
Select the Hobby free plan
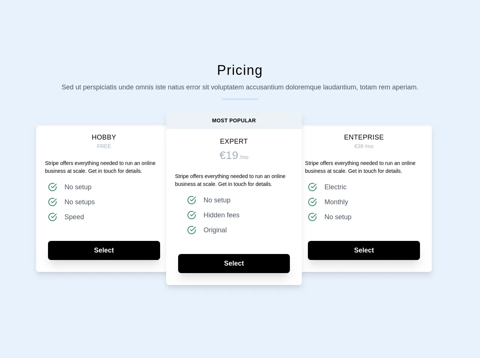(104, 250)
